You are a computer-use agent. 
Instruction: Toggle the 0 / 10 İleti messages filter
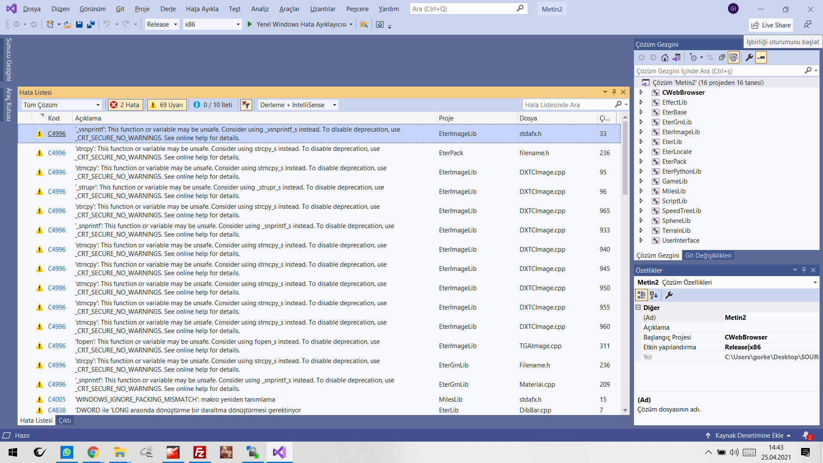[213, 105]
